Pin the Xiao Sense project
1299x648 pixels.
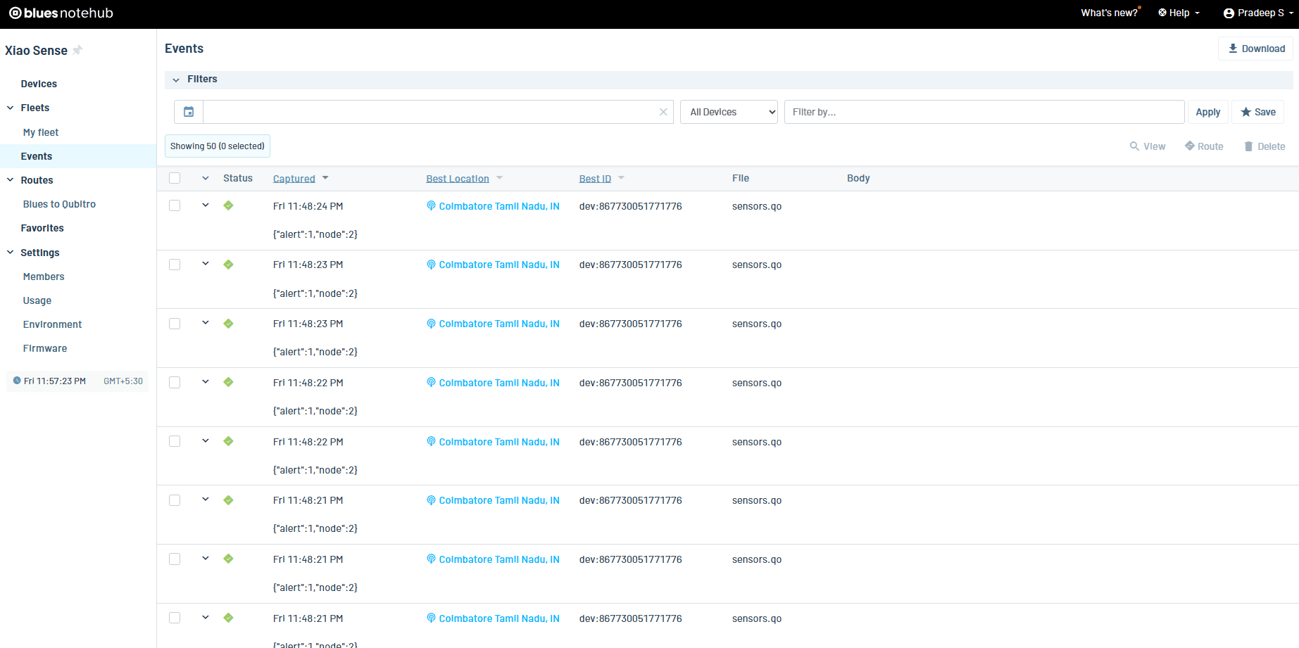(x=77, y=50)
